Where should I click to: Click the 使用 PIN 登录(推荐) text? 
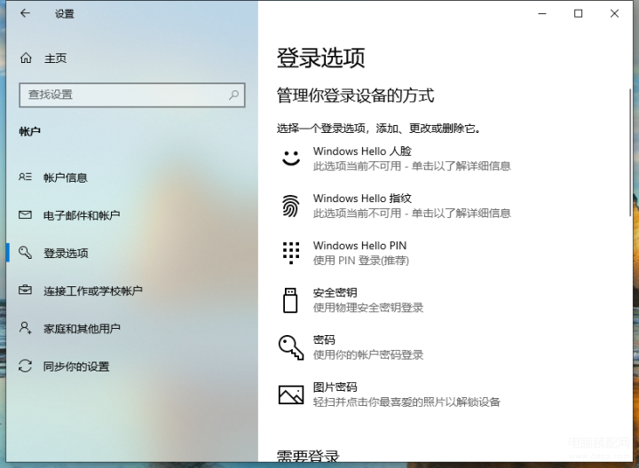coord(361,261)
